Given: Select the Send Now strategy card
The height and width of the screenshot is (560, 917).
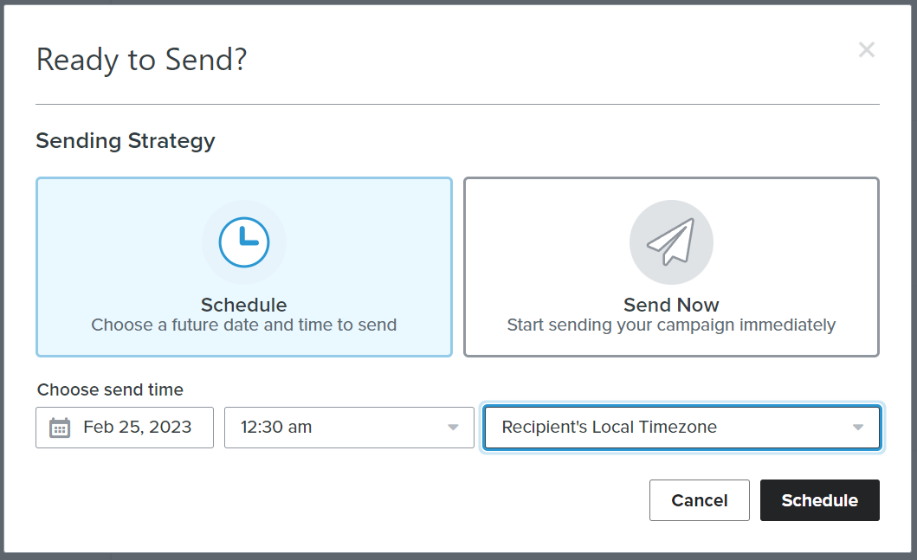Looking at the screenshot, I should pos(671,267).
